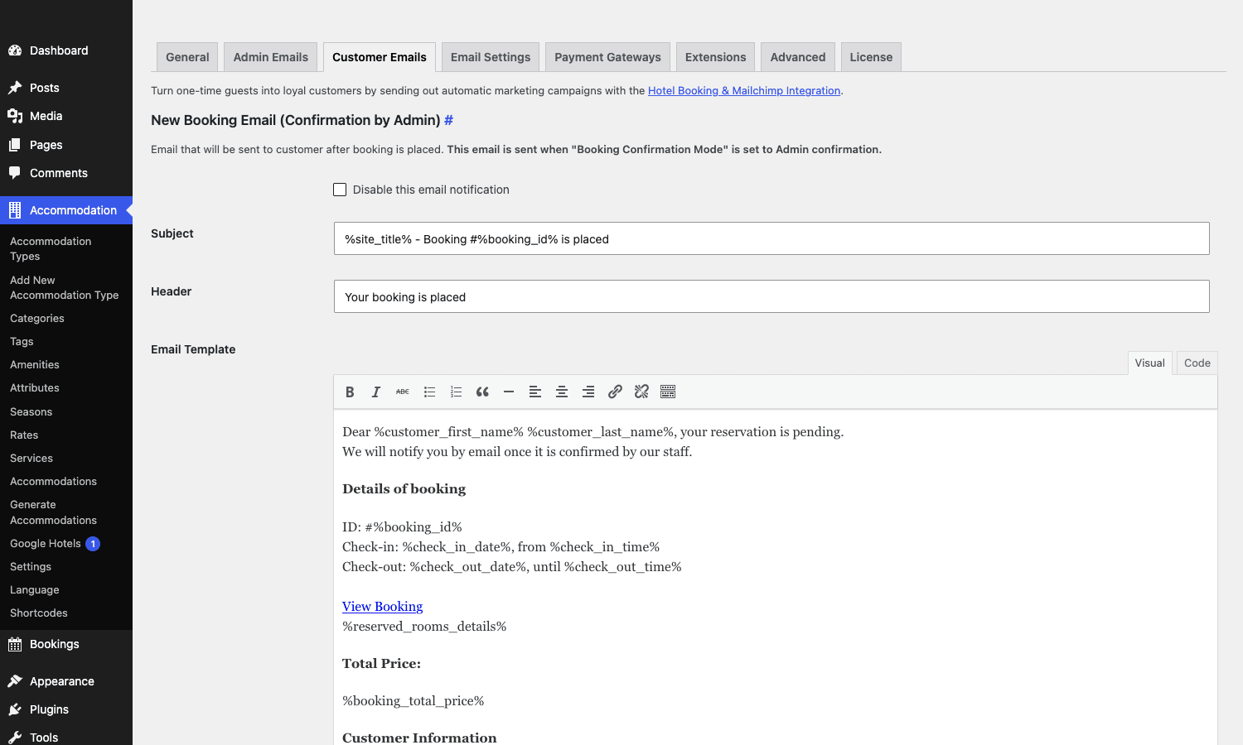Open the Shortcodes submenu item

coord(66,613)
